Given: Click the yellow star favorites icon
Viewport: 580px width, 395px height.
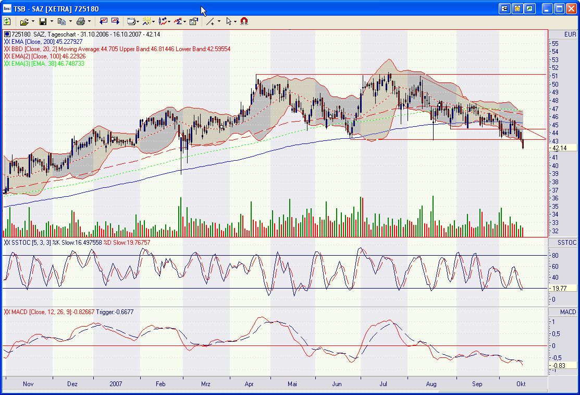Looking at the screenshot, I should click(x=517, y=9).
